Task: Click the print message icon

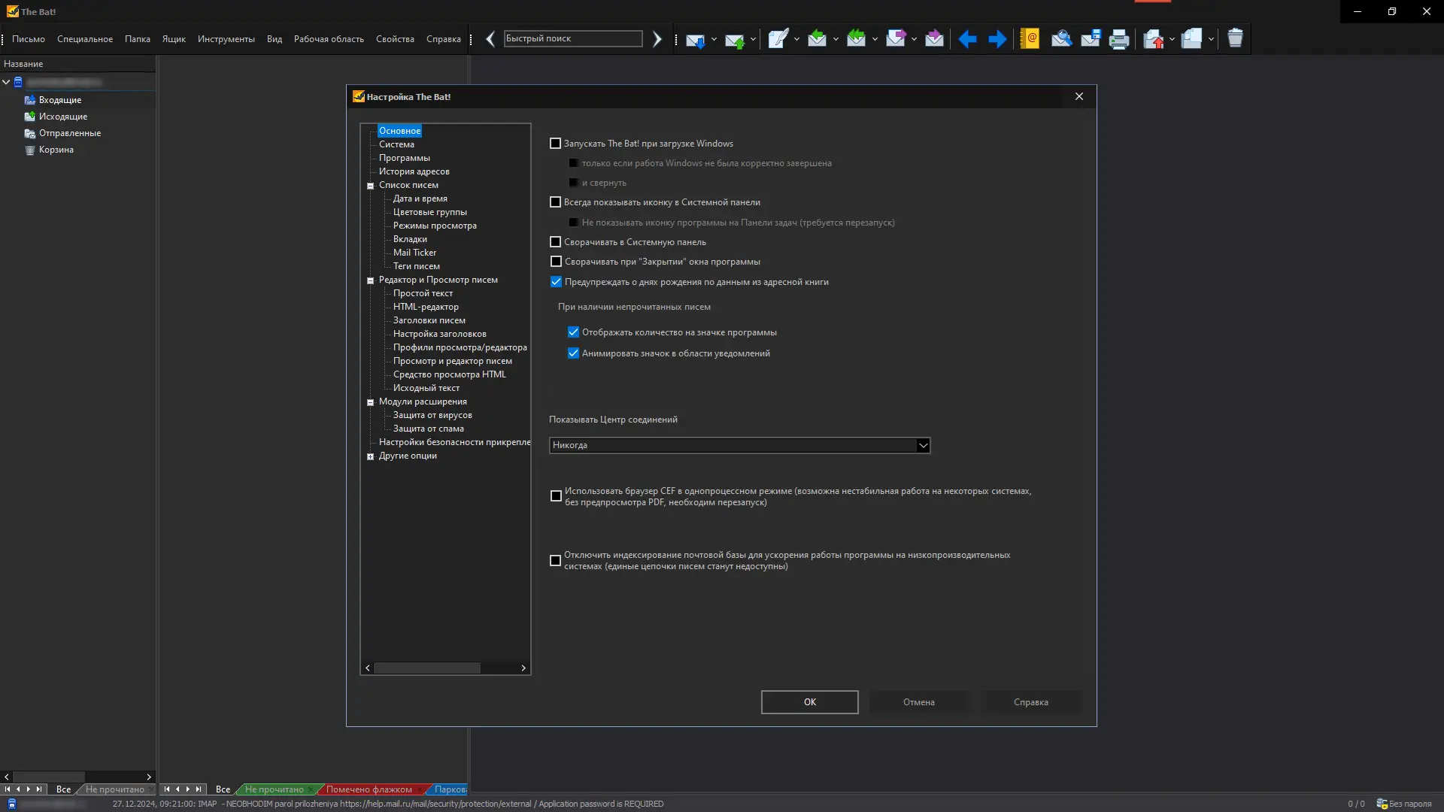Action: click(x=1119, y=39)
